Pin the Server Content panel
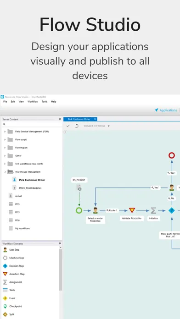The width and height of the screenshot is (180, 319). (60, 119)
